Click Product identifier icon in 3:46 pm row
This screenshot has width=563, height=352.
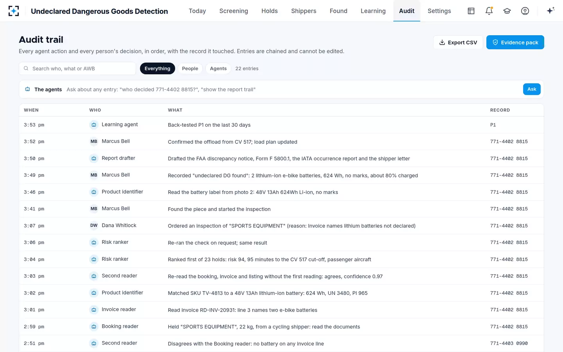tap(94, 192)
